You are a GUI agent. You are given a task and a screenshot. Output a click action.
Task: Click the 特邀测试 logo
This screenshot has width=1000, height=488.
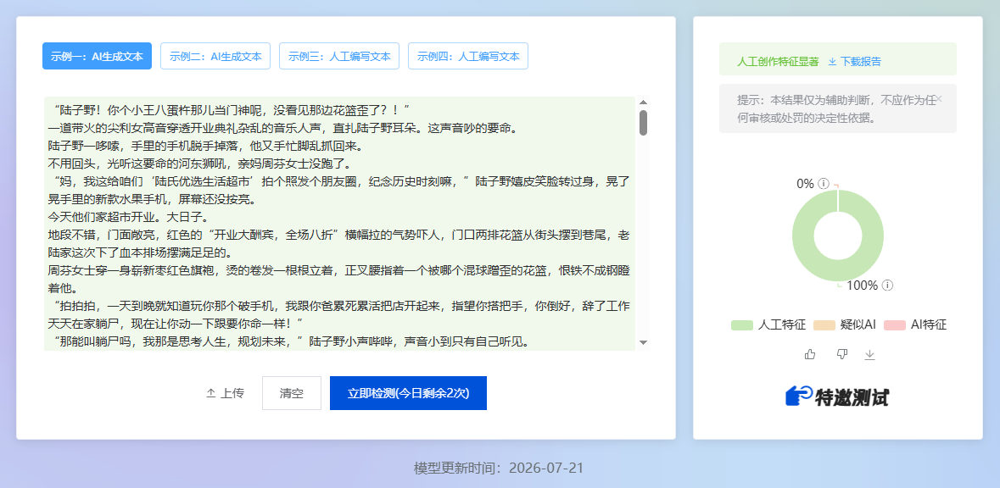pyautogui.click(x=837, y=396)
